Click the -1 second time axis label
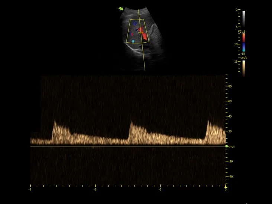The image size is (272, 204). 160,190
